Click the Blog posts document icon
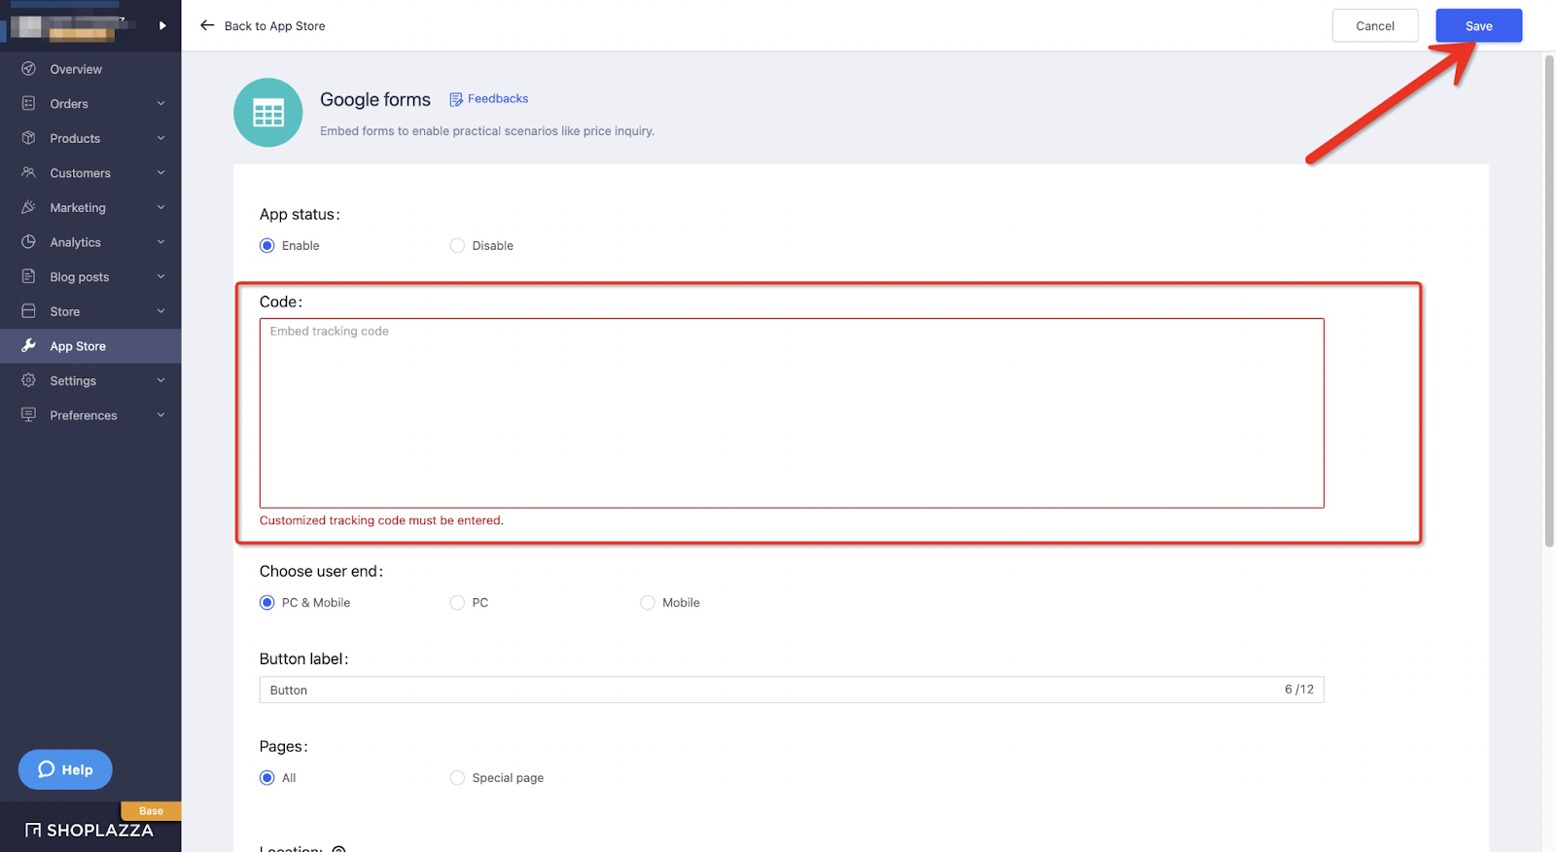Image resolution: width=1556 pixels, height=852 pixels. click(x=28, y=276)
